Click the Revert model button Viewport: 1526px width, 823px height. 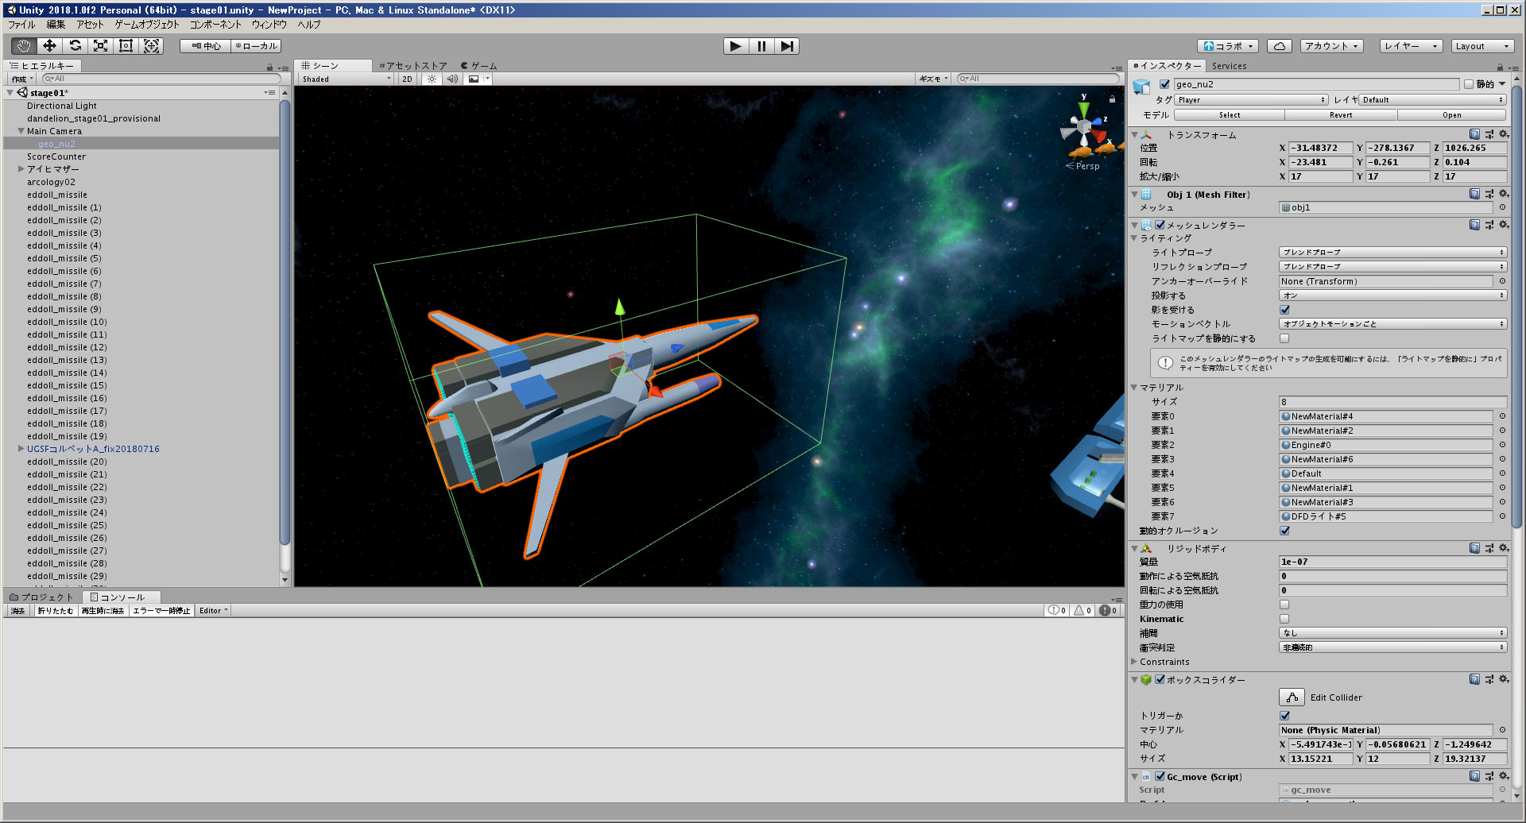point(1341,115)
